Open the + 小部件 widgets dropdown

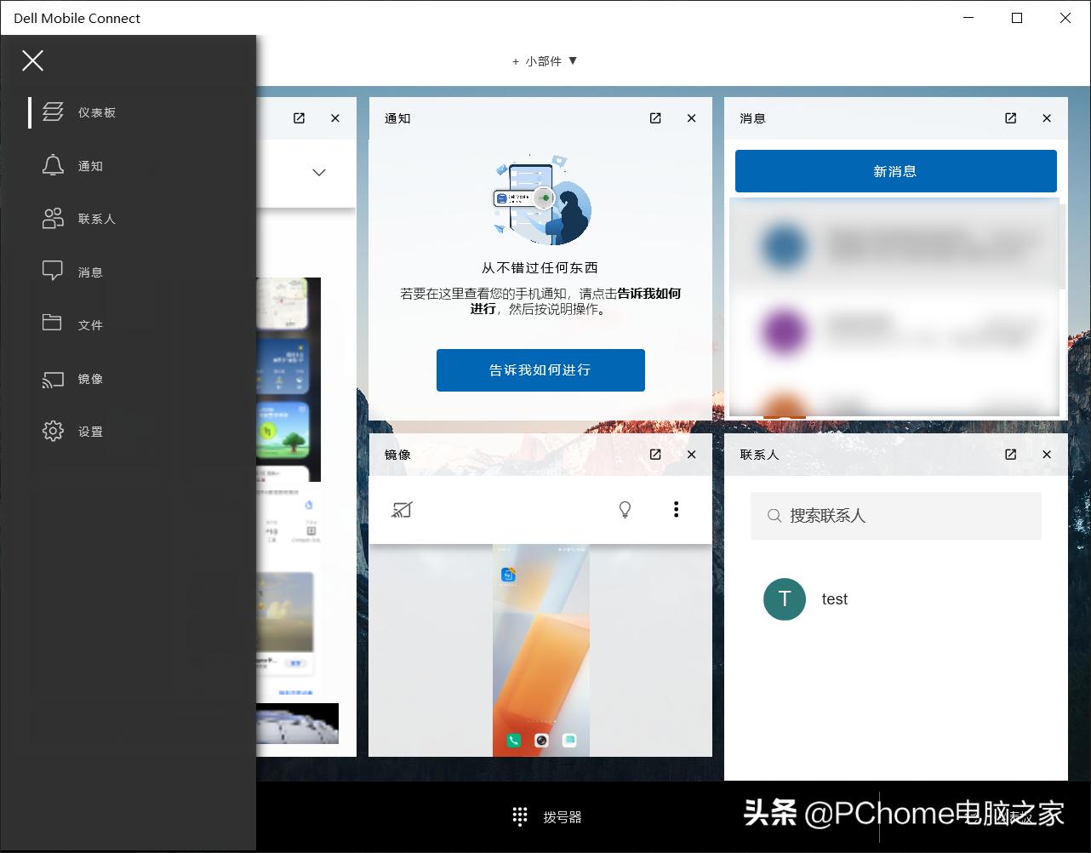point(544,60)
